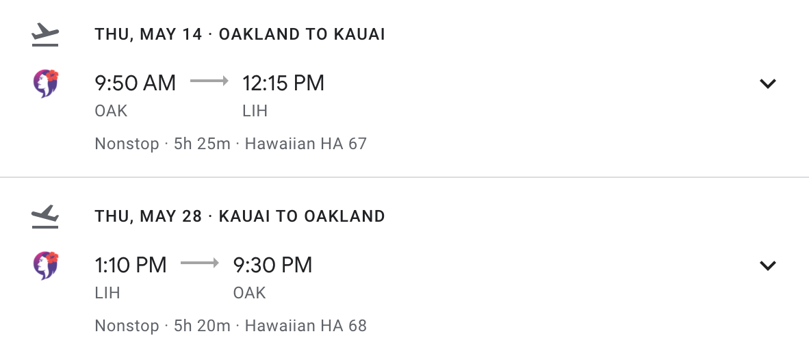Select the Thu, May 28 Kauai to Oakland header
Screen dimensions: 809x349
click(x=240, y=217)
